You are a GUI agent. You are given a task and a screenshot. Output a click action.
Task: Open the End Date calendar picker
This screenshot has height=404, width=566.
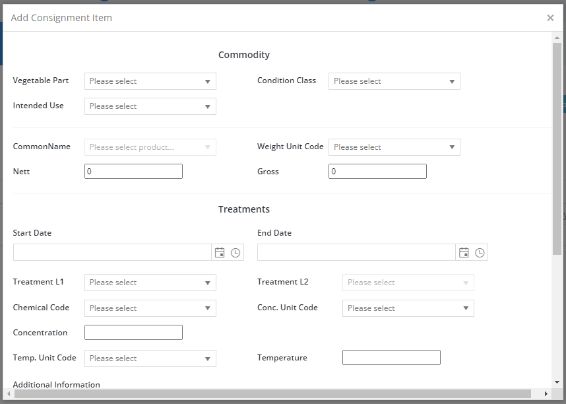[x=464, y=252]
